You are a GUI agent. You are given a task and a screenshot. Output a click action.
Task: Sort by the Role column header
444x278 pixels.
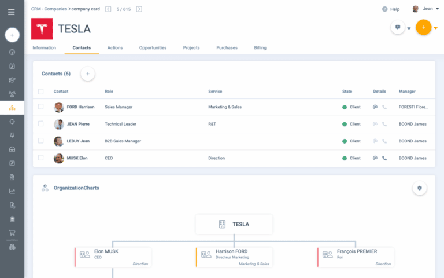pos(109,92)
